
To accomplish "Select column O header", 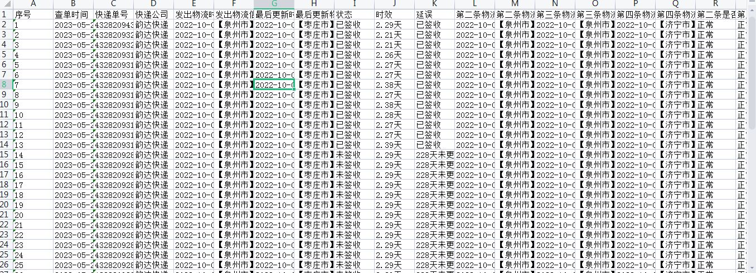I will [595, 4].
